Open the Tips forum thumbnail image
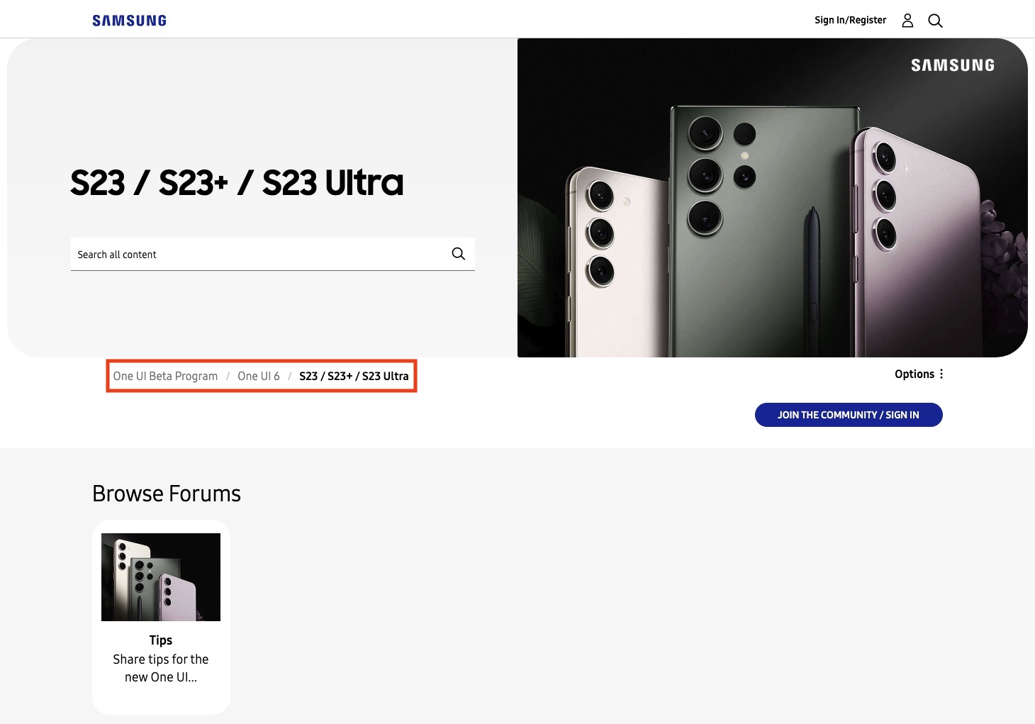Image resolution: width=1035 pixels, height=724 pixels. point(161,577)
